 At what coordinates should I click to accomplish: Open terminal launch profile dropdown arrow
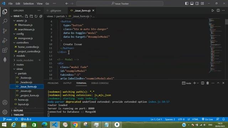point(198,83)
